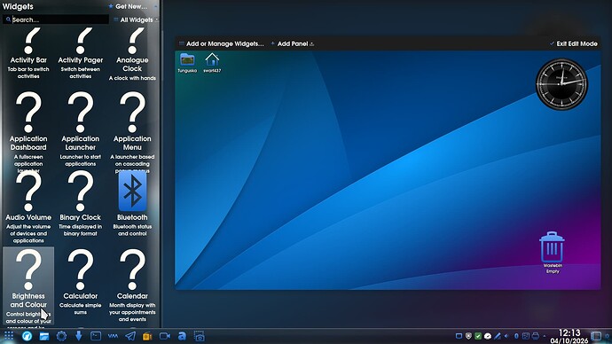
Task: Click the show desktop panel icon
Action: (596, 336)
